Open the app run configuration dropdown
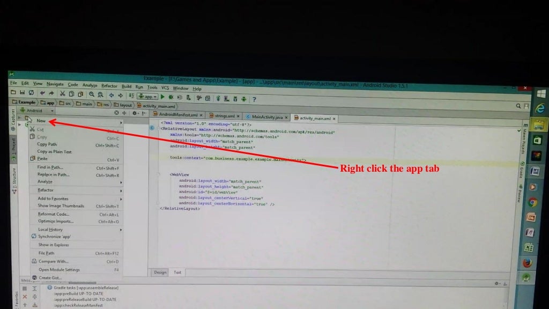This screenshot has height=309, width=549. 148,97
